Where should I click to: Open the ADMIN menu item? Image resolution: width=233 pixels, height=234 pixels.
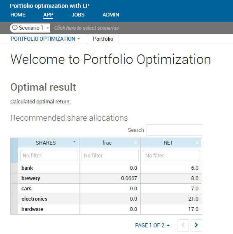click(111, 15)
